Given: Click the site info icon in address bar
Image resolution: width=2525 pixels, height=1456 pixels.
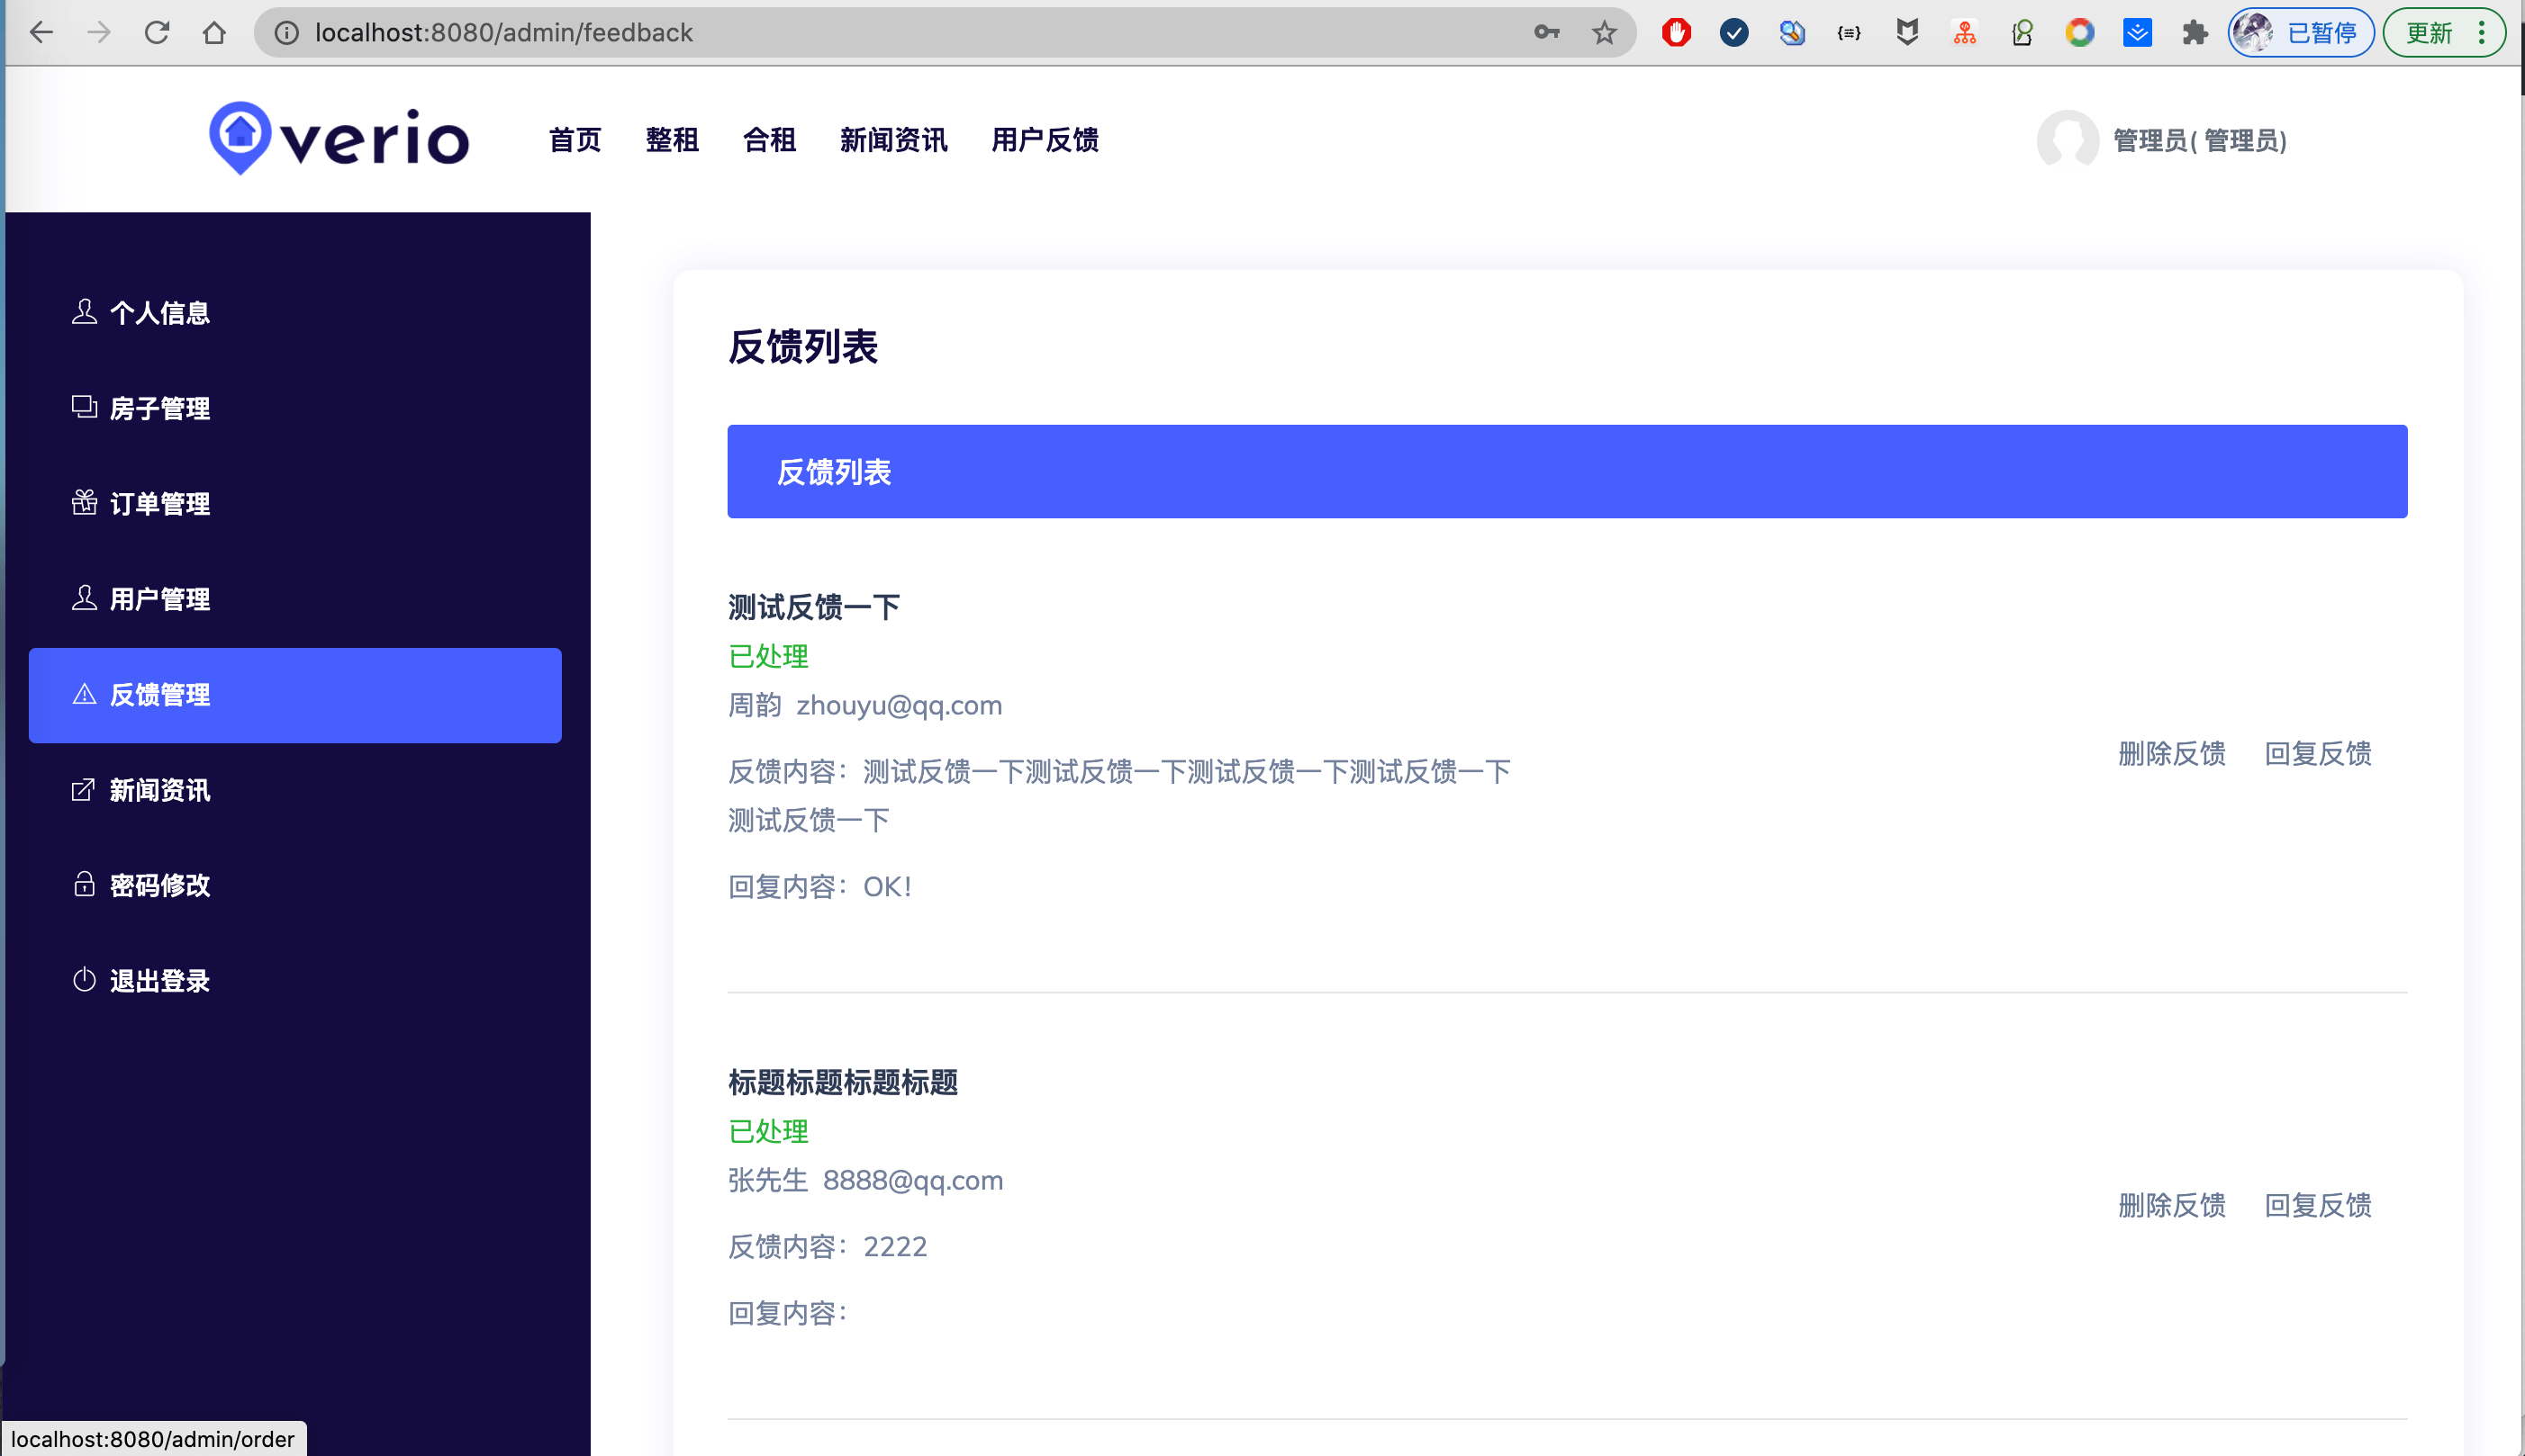Looking at the screenshot, I should tap(287, 33).
